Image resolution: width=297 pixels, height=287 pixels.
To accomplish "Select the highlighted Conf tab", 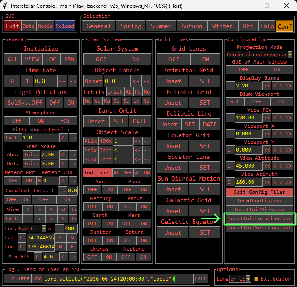I will (284, 26).
